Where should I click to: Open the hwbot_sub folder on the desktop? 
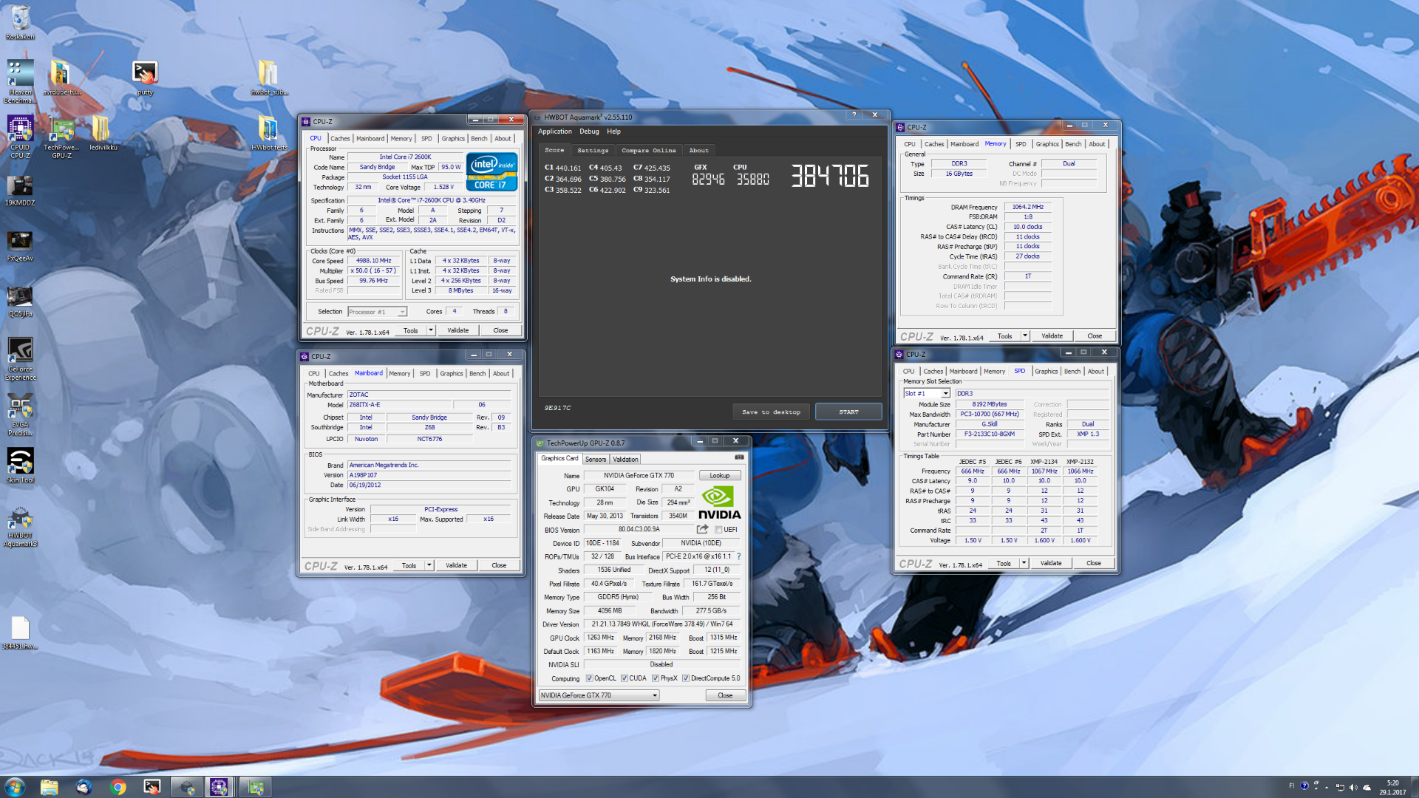pos(269,78)
